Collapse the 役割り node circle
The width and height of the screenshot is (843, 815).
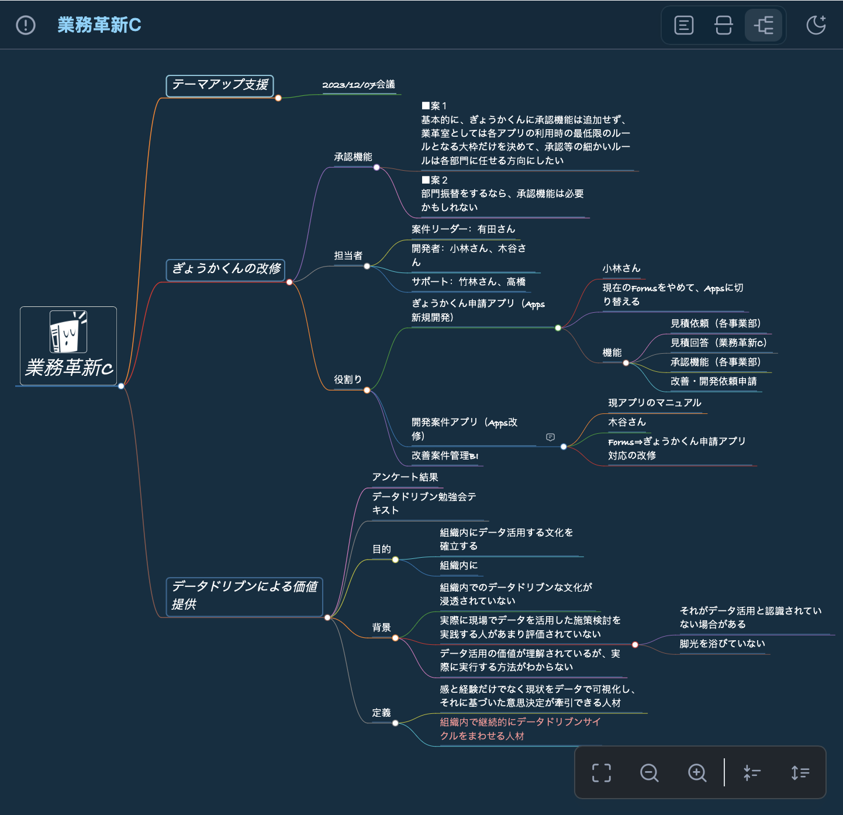pos(367,390)
